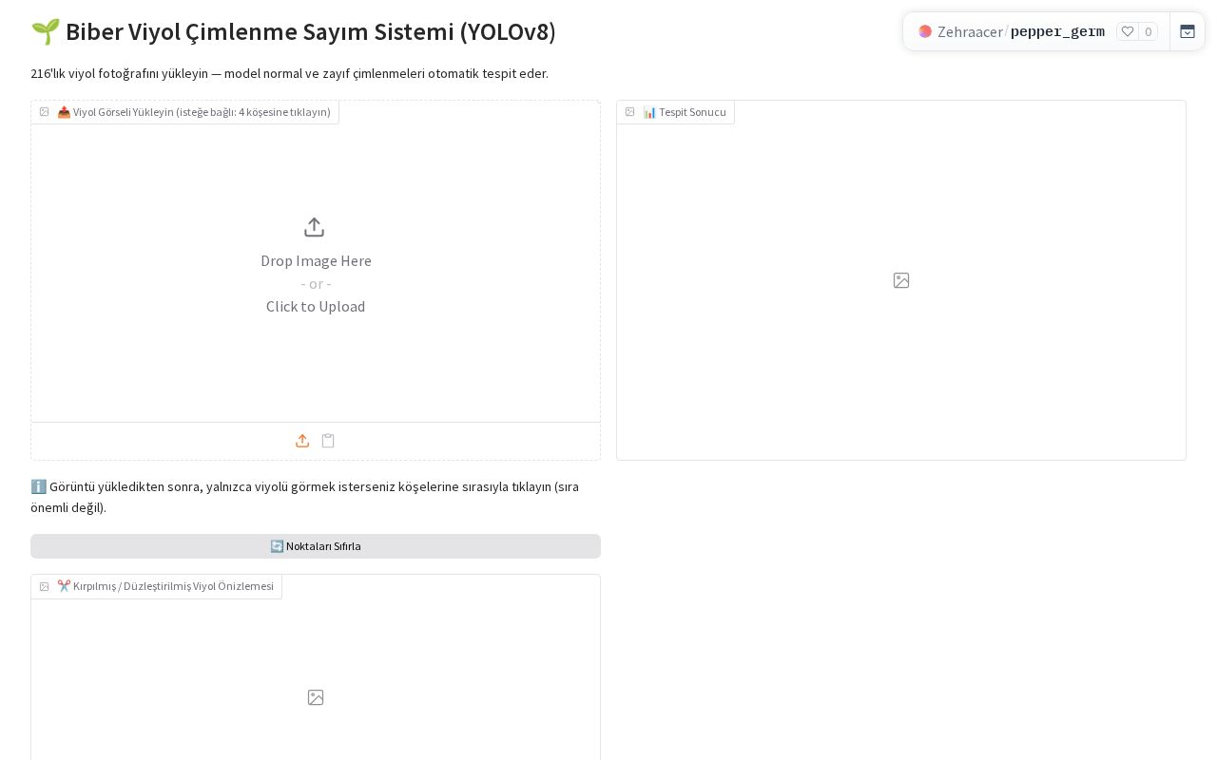
Task: Click the Noktaları Sıfırla button
Action: pos(316,546)
